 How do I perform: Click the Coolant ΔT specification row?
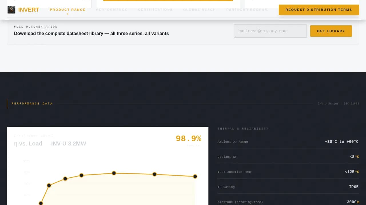pyautogui.click(x=288, y=157)
